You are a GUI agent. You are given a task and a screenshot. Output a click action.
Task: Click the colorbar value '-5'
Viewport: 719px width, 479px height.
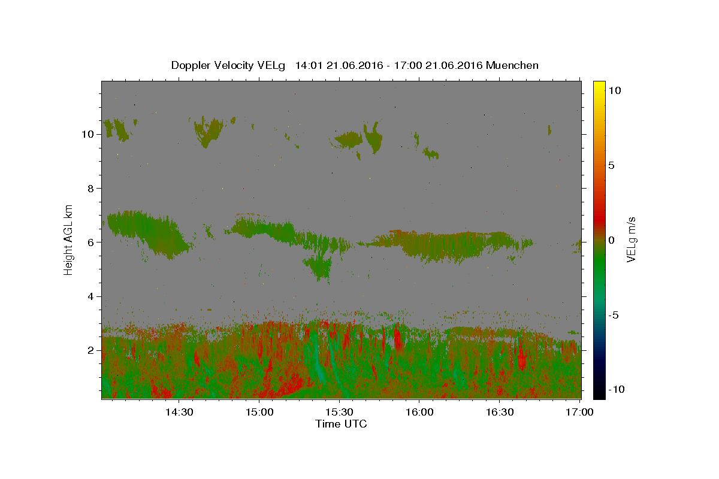click(x=614, y=315)
